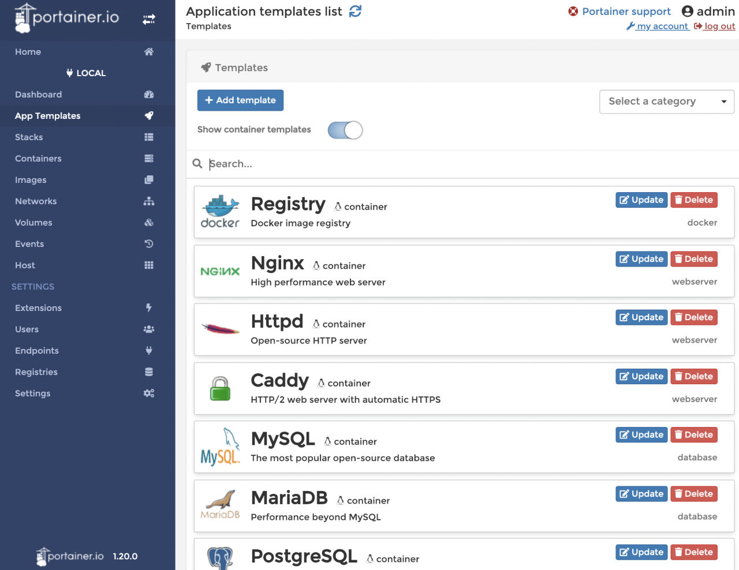Click the Containers server icon
739x570 pixels.
(x=149, y=159)
